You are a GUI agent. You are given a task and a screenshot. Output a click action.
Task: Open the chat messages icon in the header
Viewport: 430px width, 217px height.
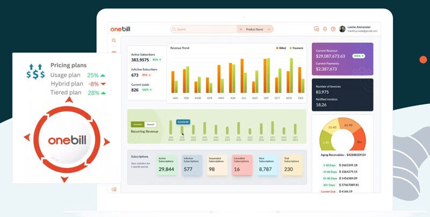317,29
